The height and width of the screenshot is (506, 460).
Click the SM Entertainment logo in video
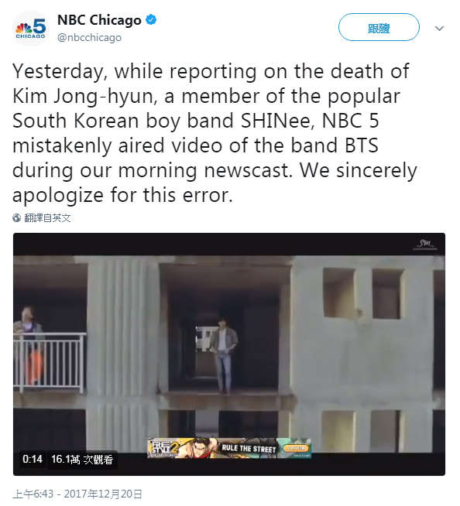pyautogui.click(x=425, y=244)
